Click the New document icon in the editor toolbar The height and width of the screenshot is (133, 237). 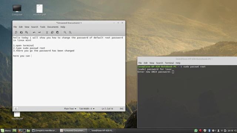click(x=16, y=32)
